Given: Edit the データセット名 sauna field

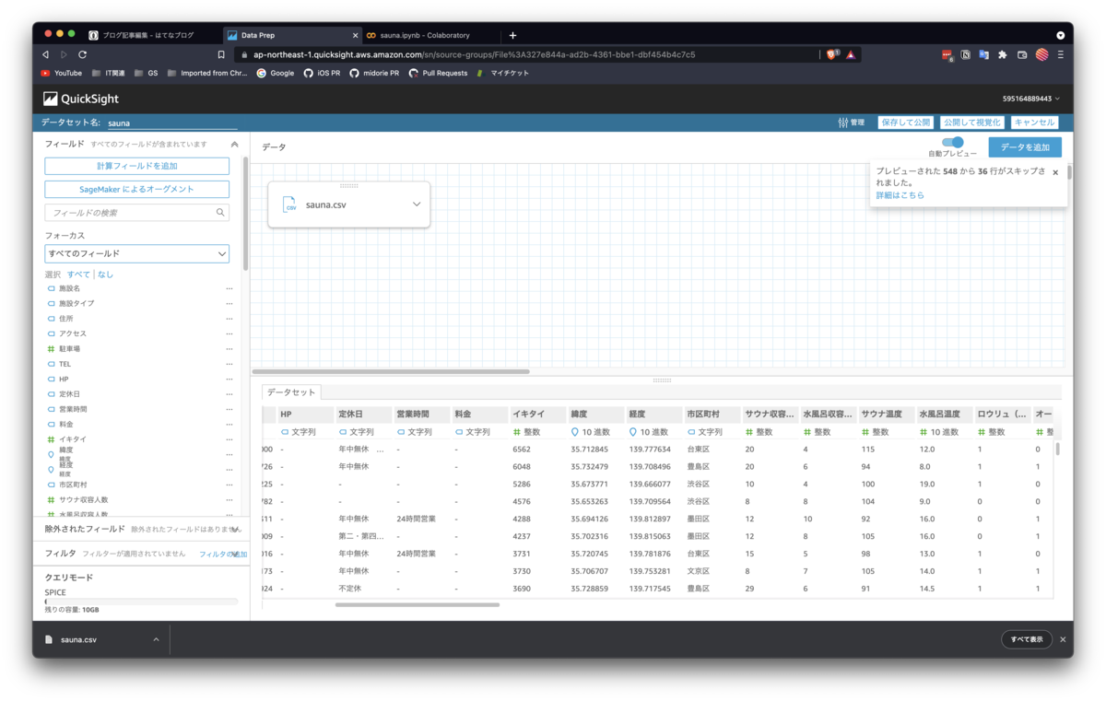Looking at the screenshot, I should click(x=171, y=123).
